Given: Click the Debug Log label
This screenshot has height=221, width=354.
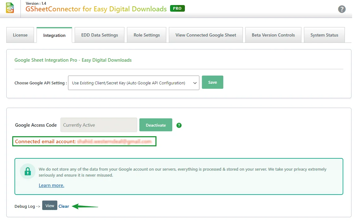Looking at the screenshot, I should [27, 206].
